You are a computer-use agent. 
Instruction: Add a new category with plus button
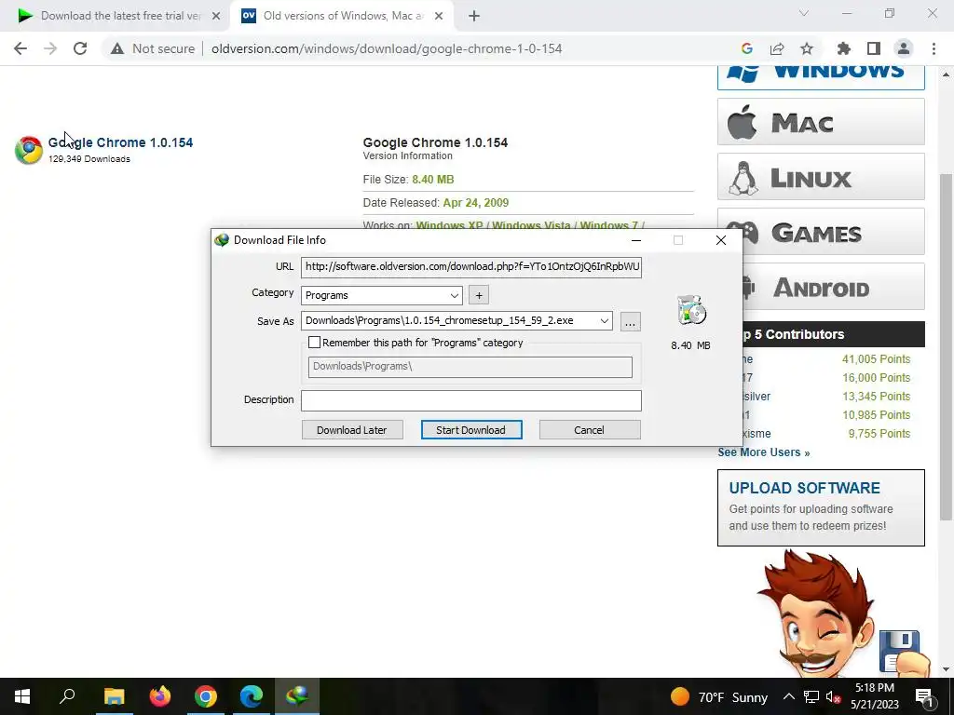coord(479,295)
